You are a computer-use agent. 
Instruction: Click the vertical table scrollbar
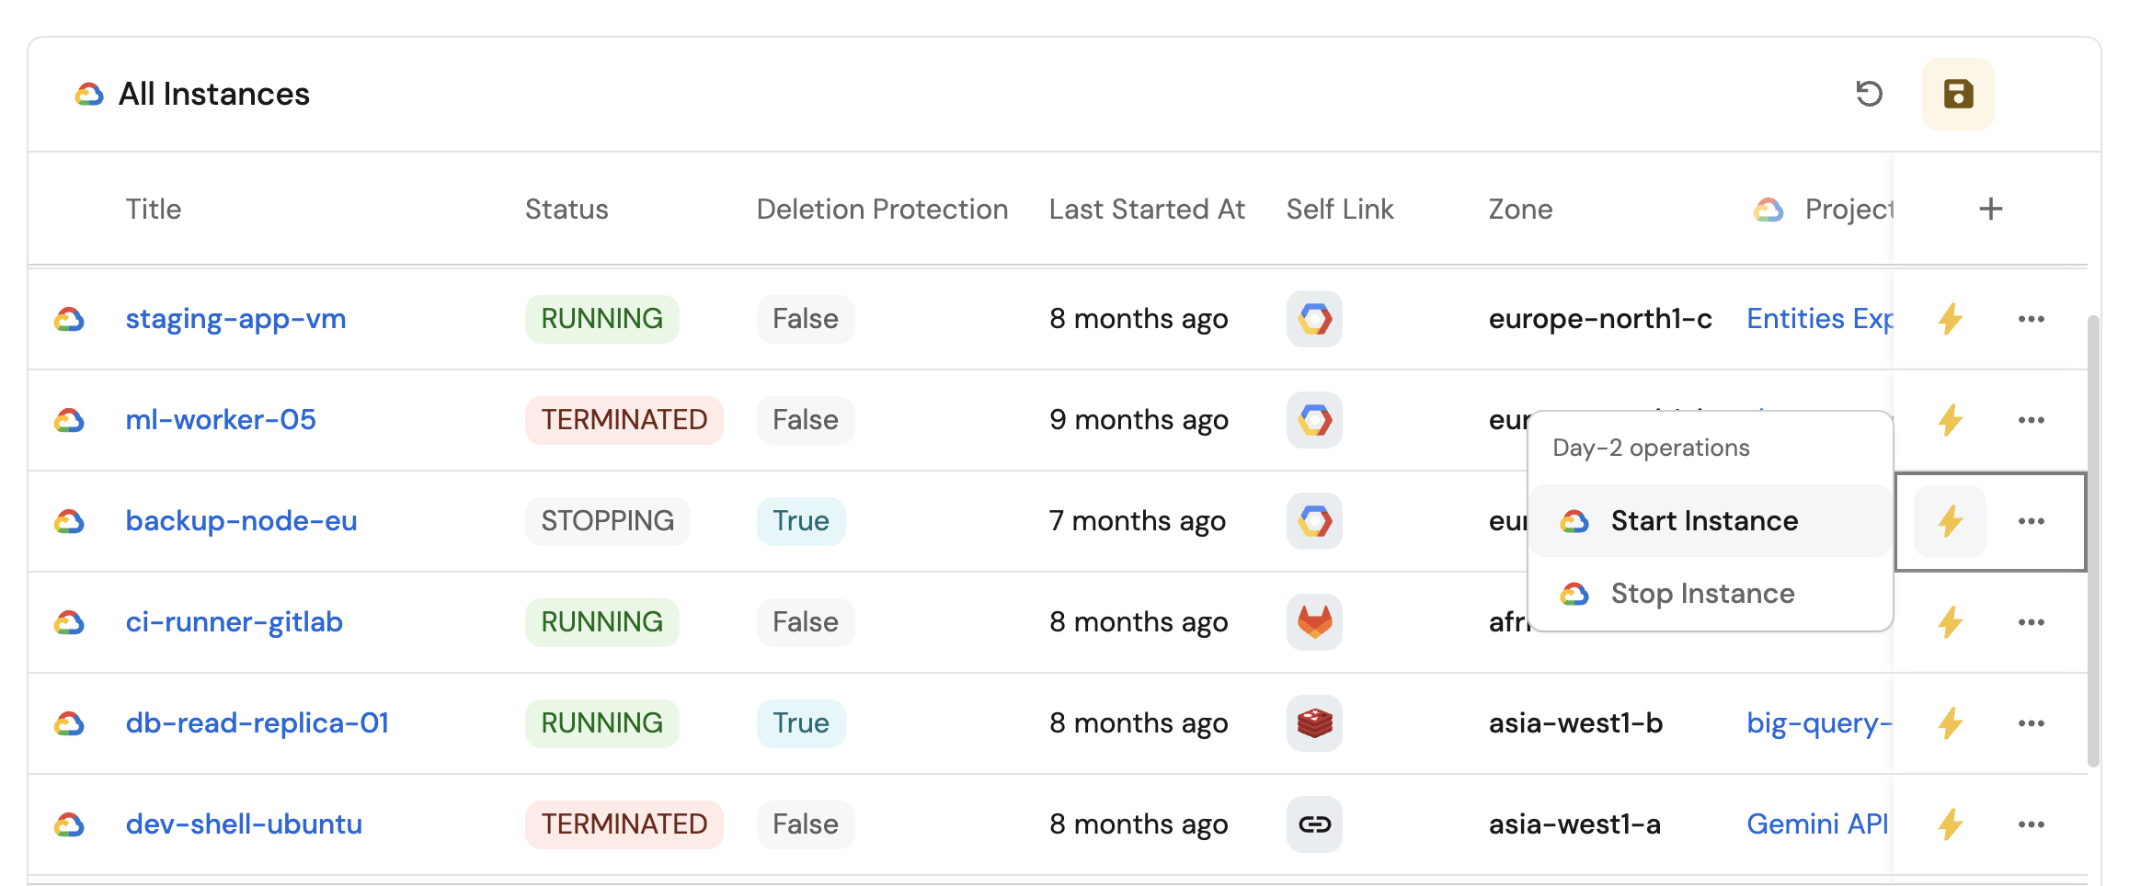tap(2093, 540)
